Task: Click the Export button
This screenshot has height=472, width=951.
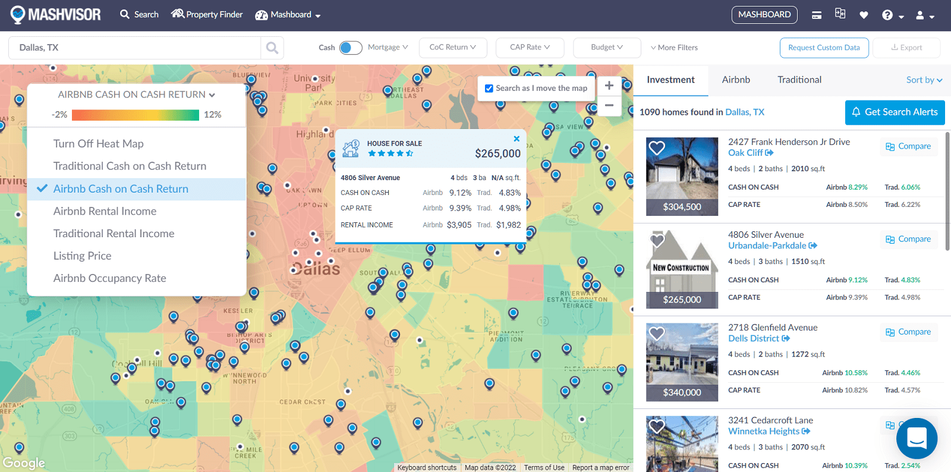Action: pyautogui.click(x=906, y=48)
